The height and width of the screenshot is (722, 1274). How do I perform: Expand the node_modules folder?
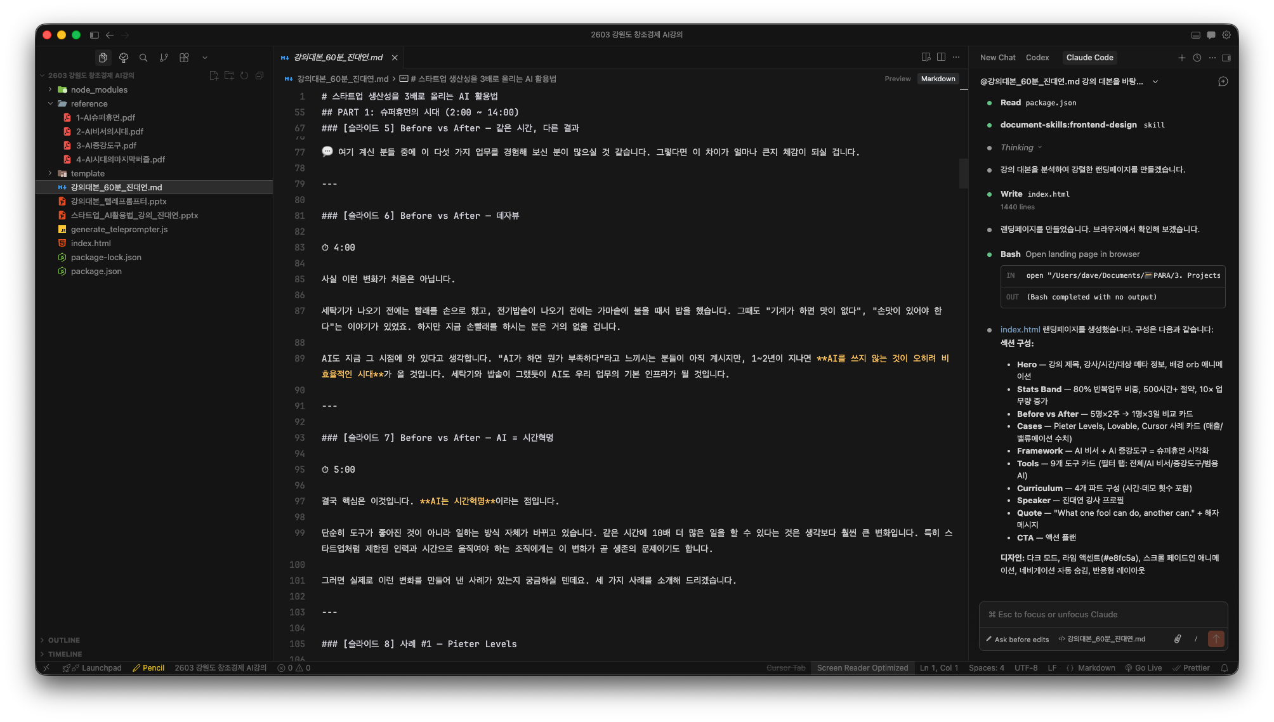pyautogui.click(x=99, y=89)
